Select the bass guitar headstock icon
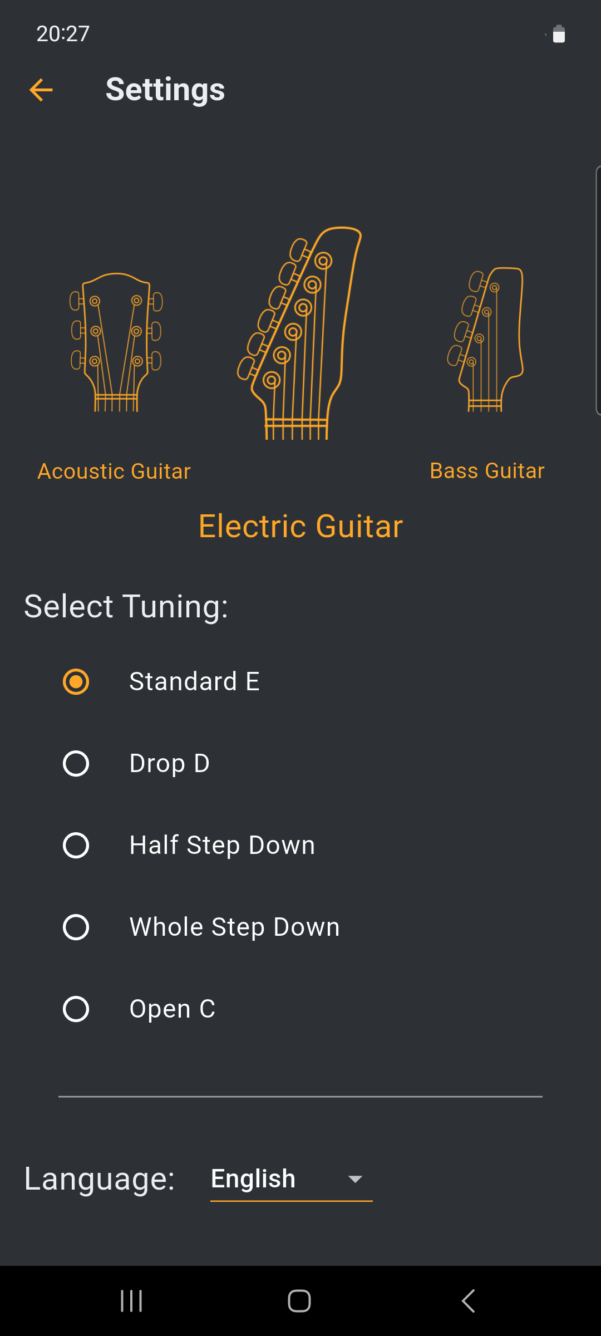601x1336 pixels. (486, 340)
